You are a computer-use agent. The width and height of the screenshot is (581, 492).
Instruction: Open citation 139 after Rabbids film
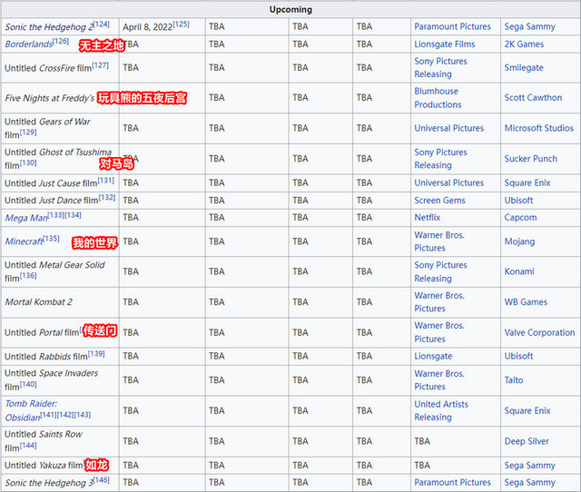coord(96,354)
